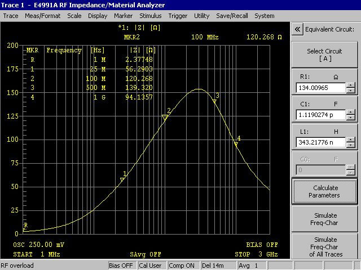The image size is (361, 270).
Task: Open the Display menu
Action: (98, 16)
